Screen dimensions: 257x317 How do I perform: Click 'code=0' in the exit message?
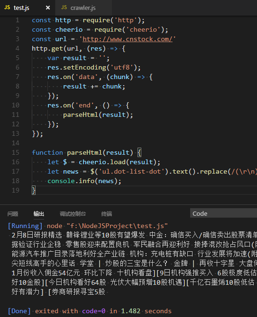[94, 311]
